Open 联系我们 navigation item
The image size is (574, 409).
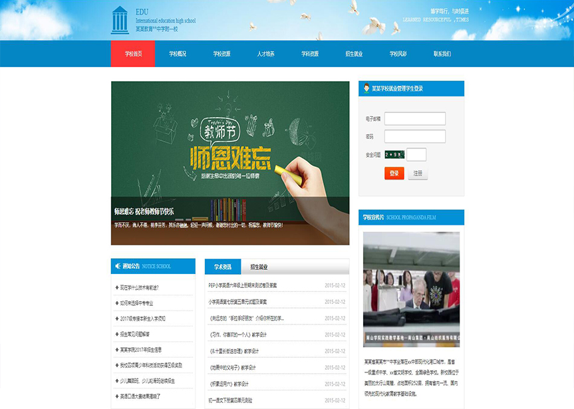click(x=442, y=54)
